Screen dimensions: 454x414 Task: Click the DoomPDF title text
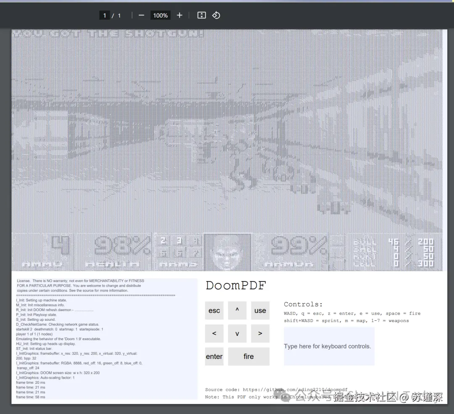[x=236, y=286]
